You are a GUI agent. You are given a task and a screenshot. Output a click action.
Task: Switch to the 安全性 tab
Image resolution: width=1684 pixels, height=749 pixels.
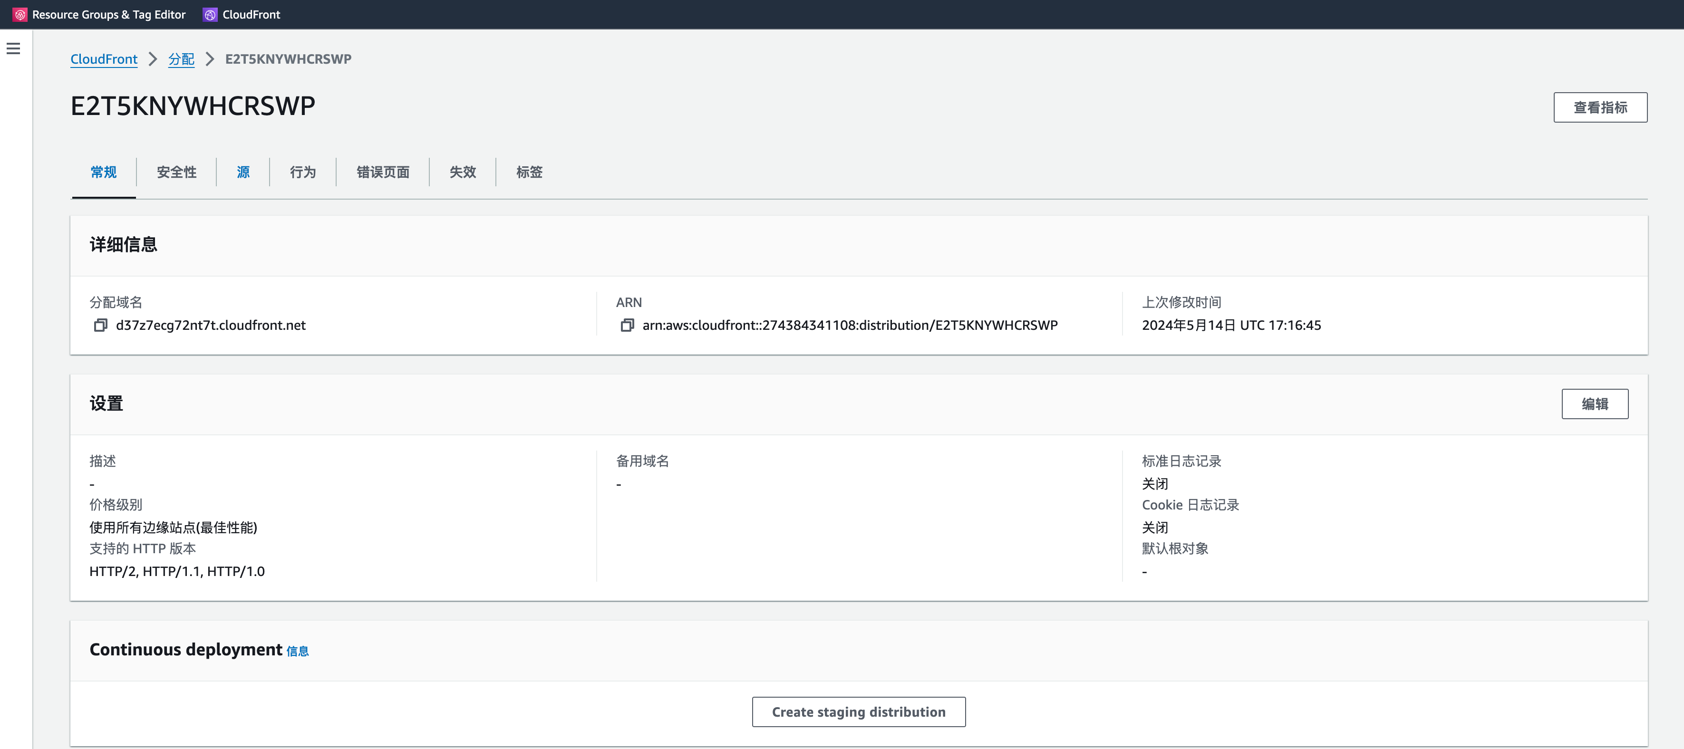pos(176,172)
